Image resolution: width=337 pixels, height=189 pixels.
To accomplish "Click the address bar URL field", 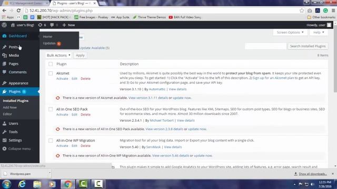I will coord(161,10).
